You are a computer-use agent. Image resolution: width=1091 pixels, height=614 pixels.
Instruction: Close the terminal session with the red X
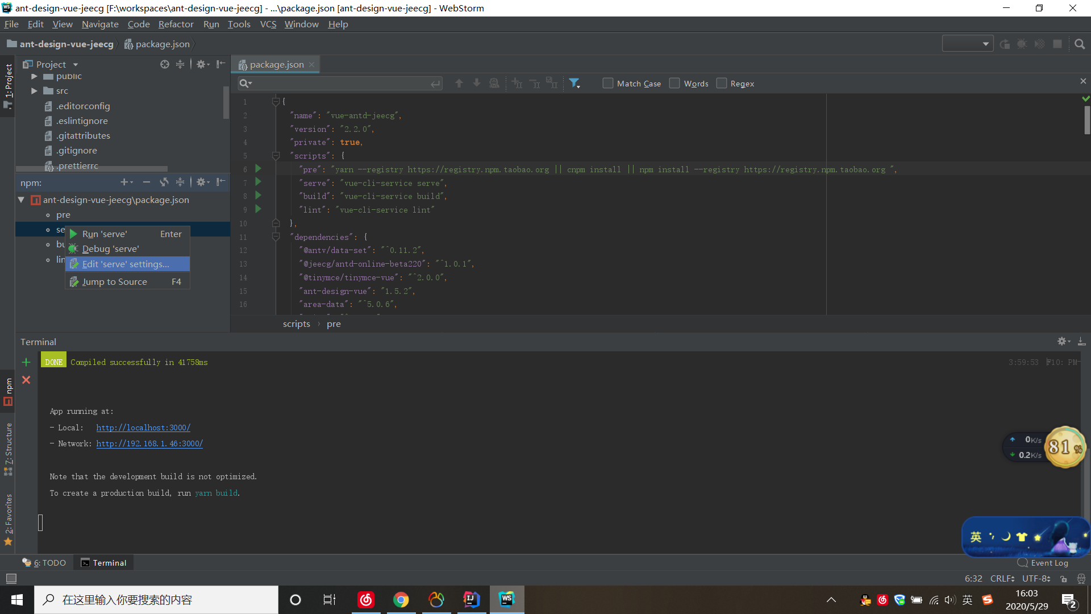pos(26,380)
